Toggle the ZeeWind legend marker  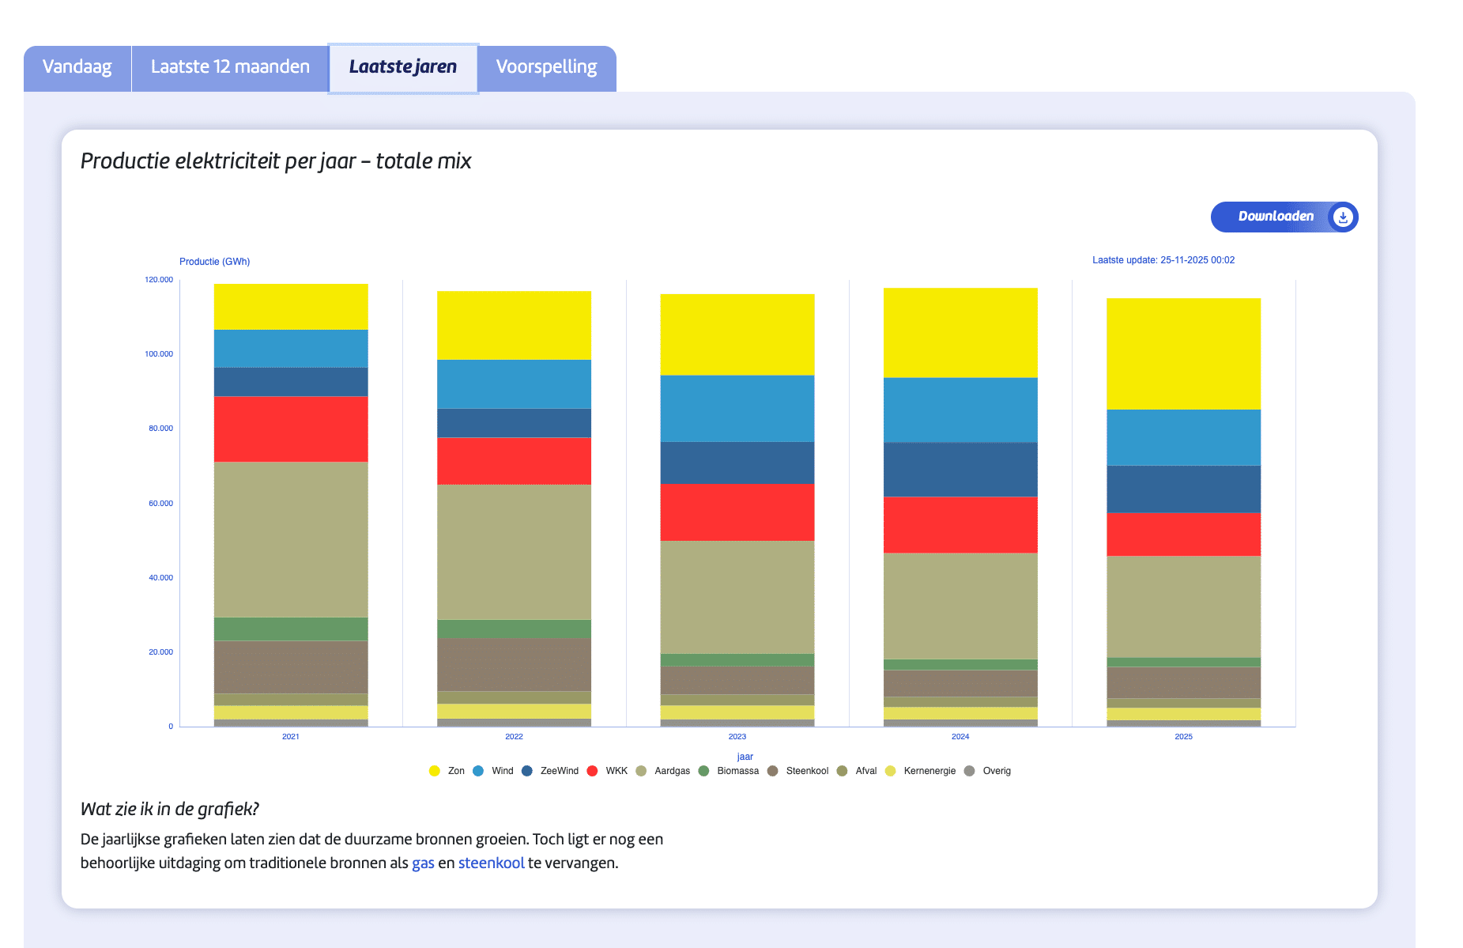coord(527,771)
